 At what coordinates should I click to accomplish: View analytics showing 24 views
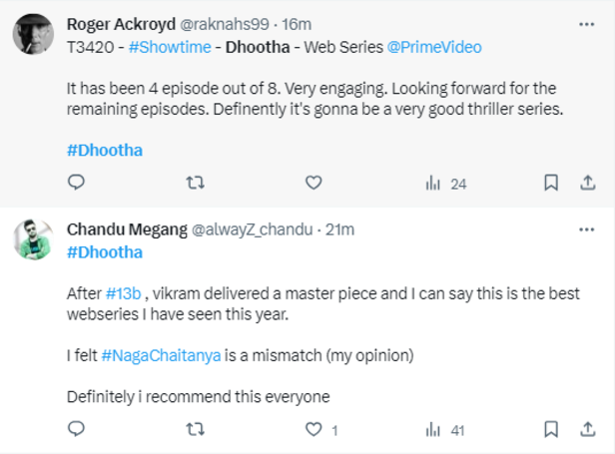(445, 184)
